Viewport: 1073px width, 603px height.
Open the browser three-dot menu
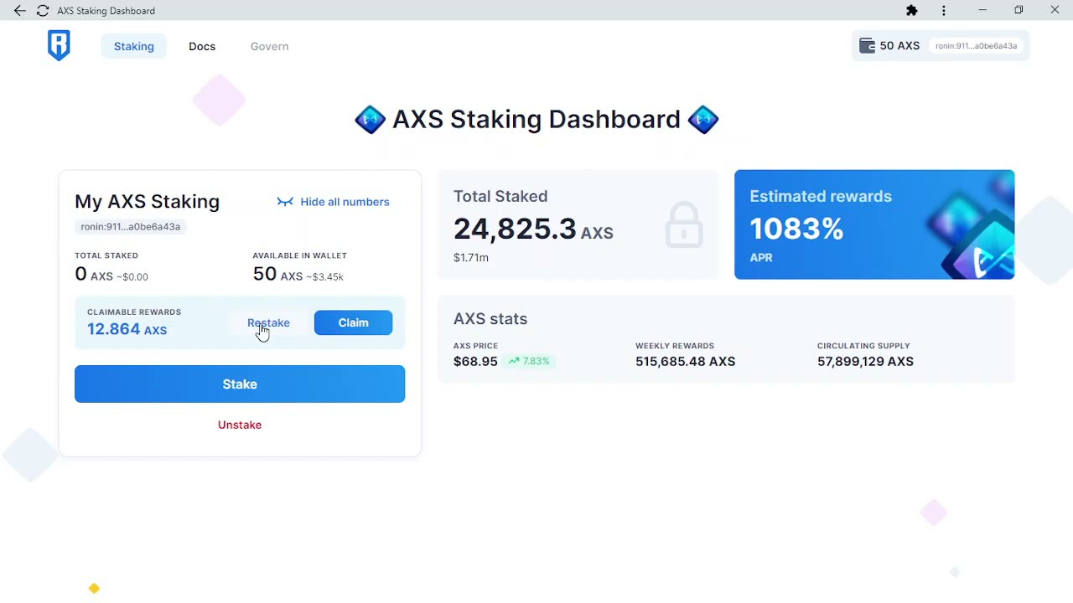click(944, 11)
